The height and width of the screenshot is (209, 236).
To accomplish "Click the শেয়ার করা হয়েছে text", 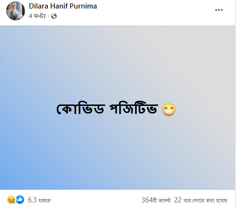I will [210, 200].
